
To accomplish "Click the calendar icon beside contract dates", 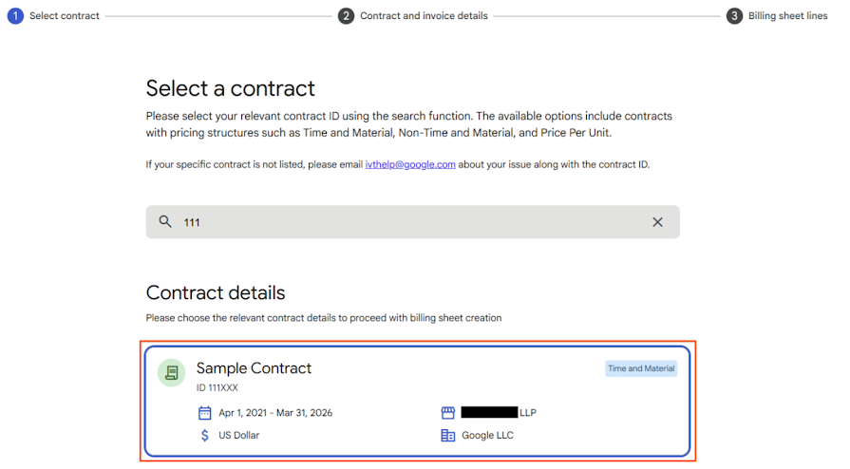I will tap(204, 413).
